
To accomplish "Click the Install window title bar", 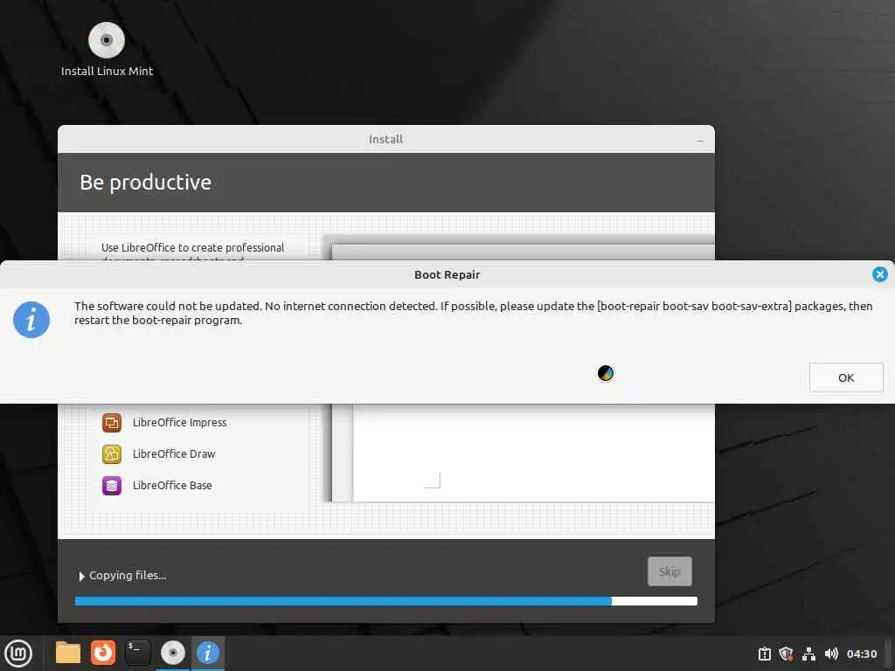I will [385, 139].
